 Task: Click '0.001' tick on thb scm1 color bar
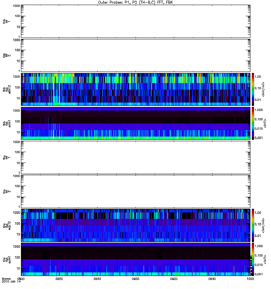pos(259,138)
